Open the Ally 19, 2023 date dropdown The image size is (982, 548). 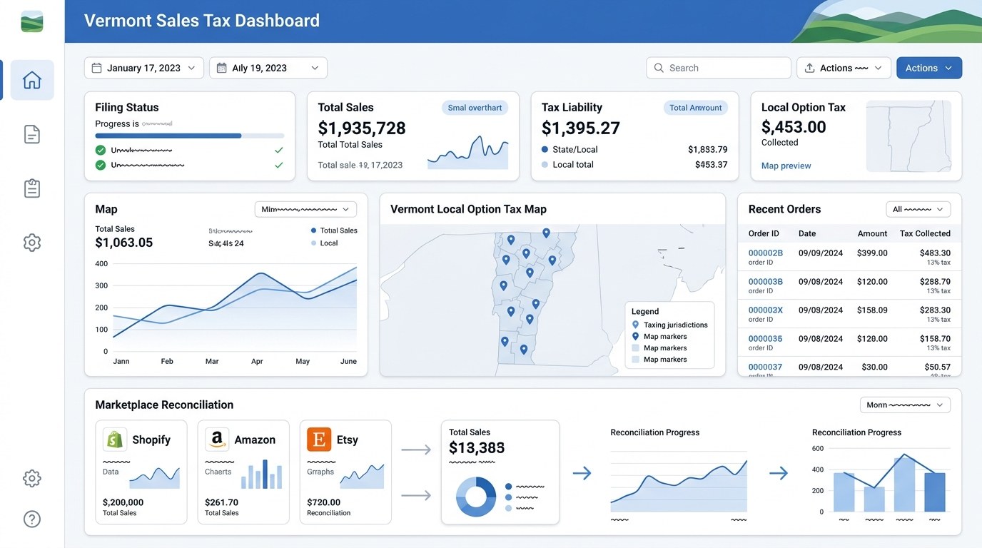(268, 68)
